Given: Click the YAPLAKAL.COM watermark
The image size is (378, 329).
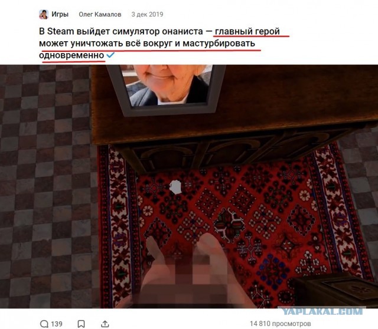Looking at the screenshot, I should (322, 311).
